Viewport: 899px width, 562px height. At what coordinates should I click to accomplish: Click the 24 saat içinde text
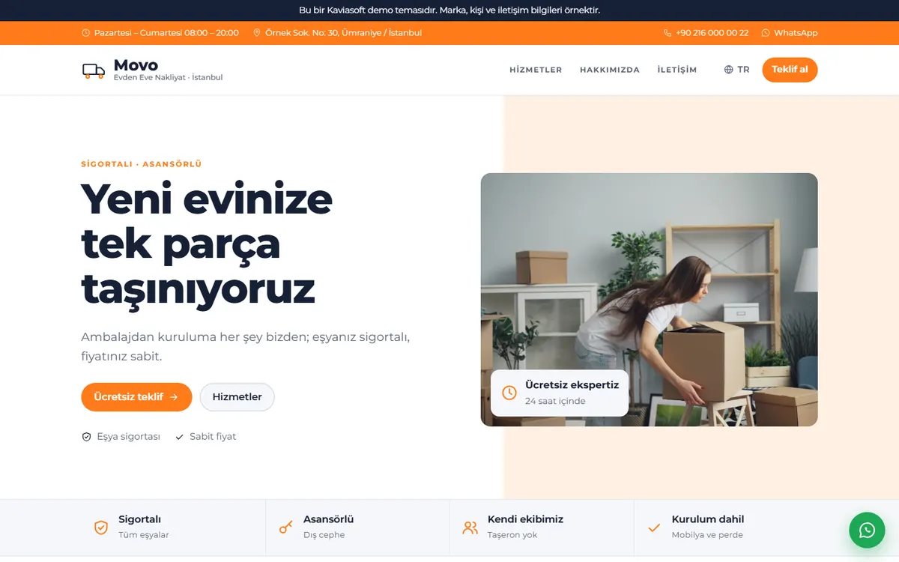[x=555, y=401]
